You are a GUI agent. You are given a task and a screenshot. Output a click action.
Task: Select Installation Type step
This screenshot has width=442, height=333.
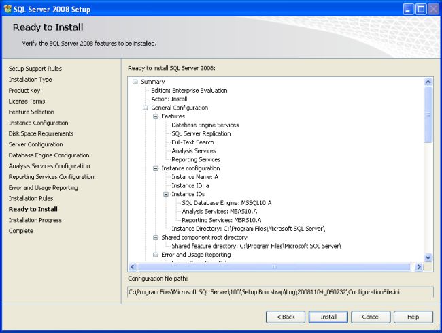[30, 80]
